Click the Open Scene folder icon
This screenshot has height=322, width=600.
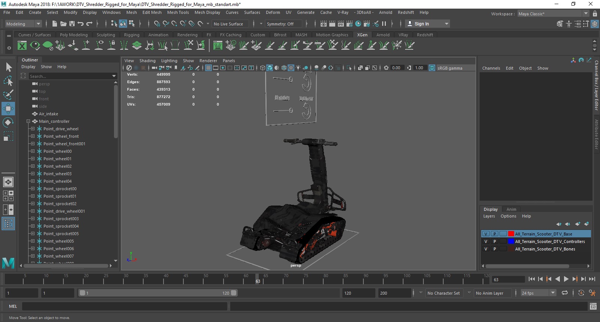tap(63, 24)
